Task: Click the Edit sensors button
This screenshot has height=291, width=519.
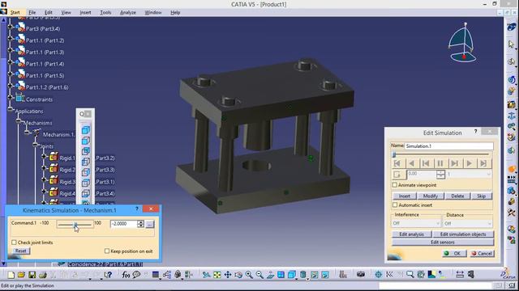Action: coord(443,242)
